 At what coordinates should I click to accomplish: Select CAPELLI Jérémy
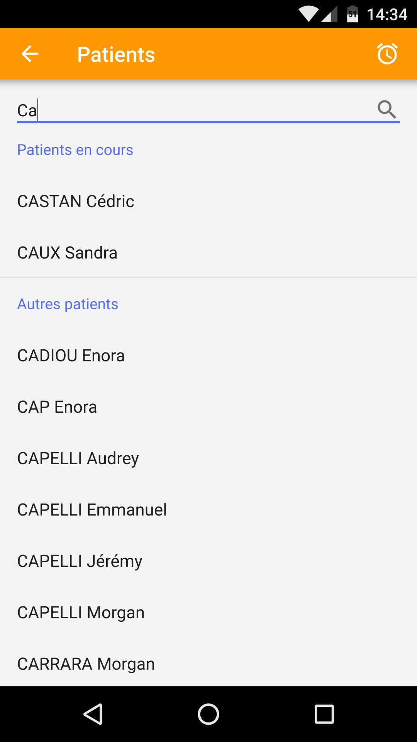point(80,561)
